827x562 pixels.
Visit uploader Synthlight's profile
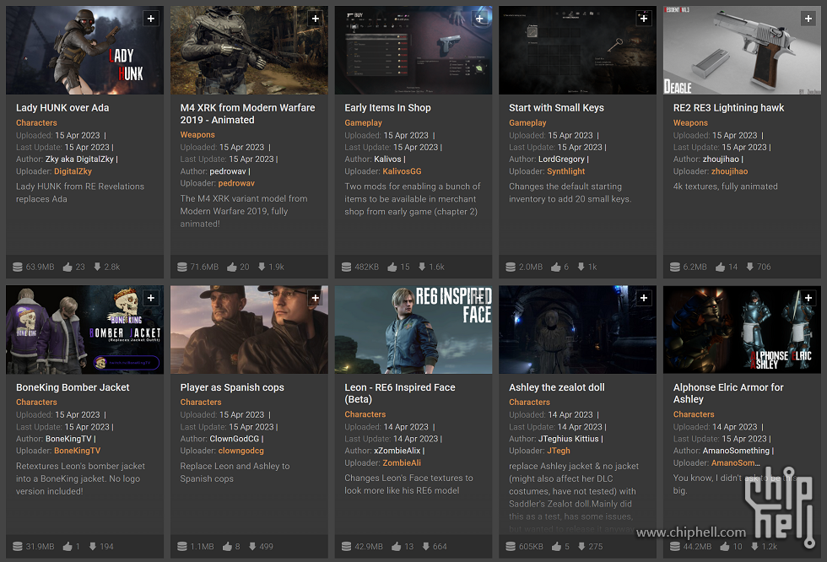(566, 171)
